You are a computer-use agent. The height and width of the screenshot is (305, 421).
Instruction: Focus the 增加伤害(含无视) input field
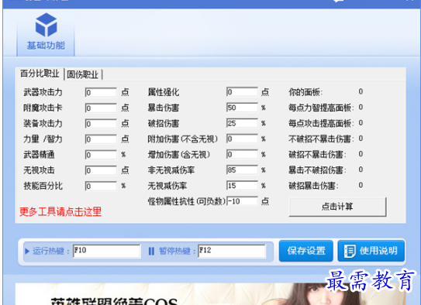click(x=242, y=154)
